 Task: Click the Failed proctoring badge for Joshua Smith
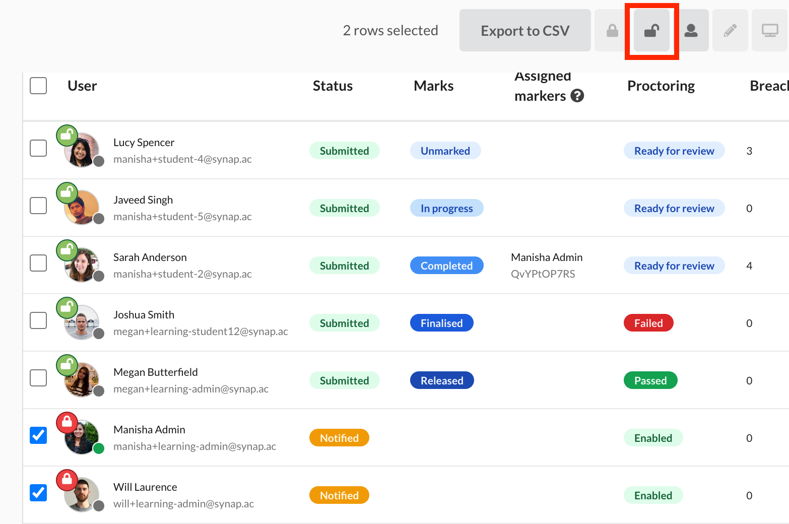coord(648,322)
